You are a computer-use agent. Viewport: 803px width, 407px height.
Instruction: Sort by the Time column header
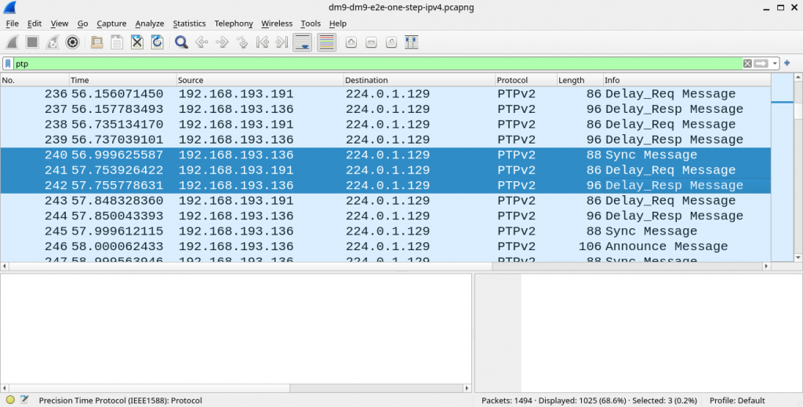pos(123,80)
